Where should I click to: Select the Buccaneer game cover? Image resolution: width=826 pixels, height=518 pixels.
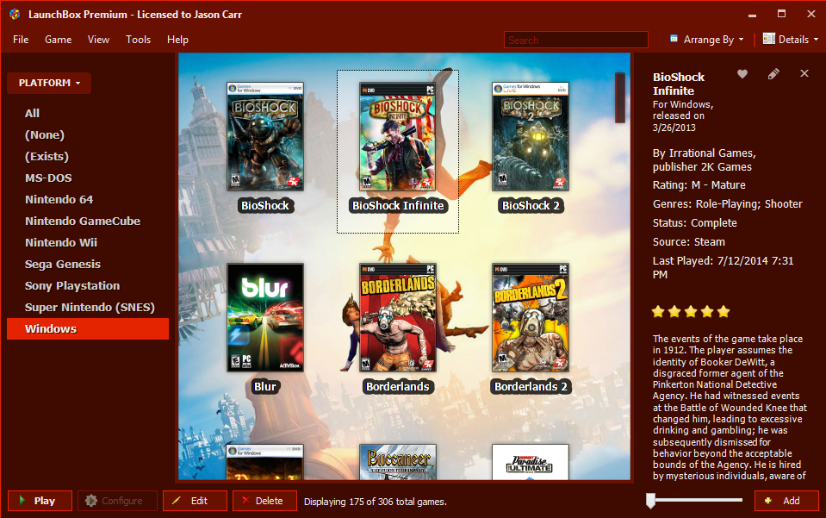(x=398, y=462)
